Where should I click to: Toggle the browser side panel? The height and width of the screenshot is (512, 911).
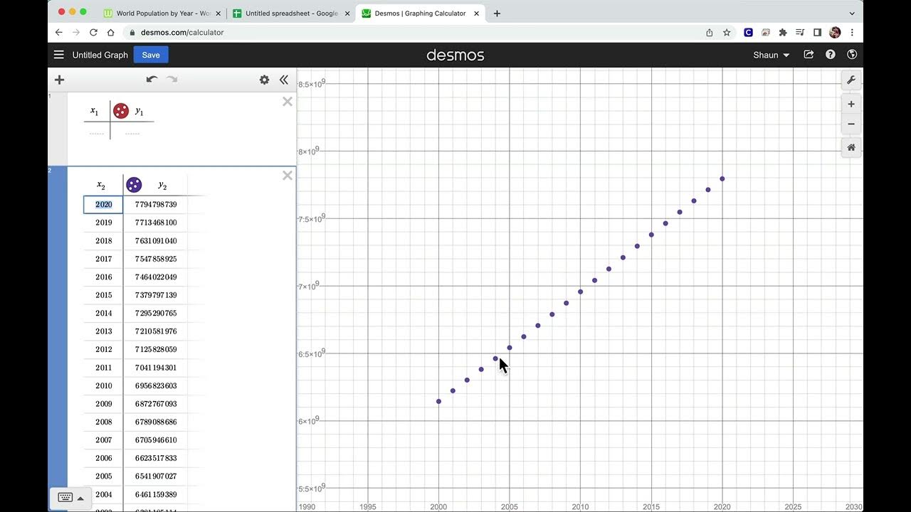(817, 32)
